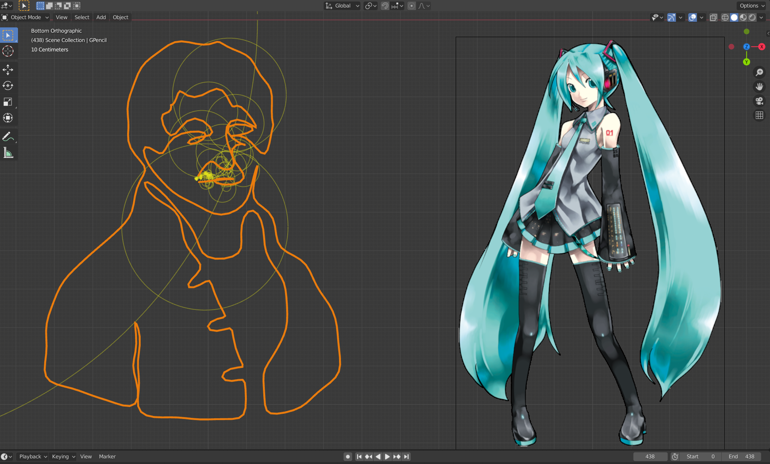Toggle the show overlays button
Screen dimensions: 770x464
click(x=692, y=17)
